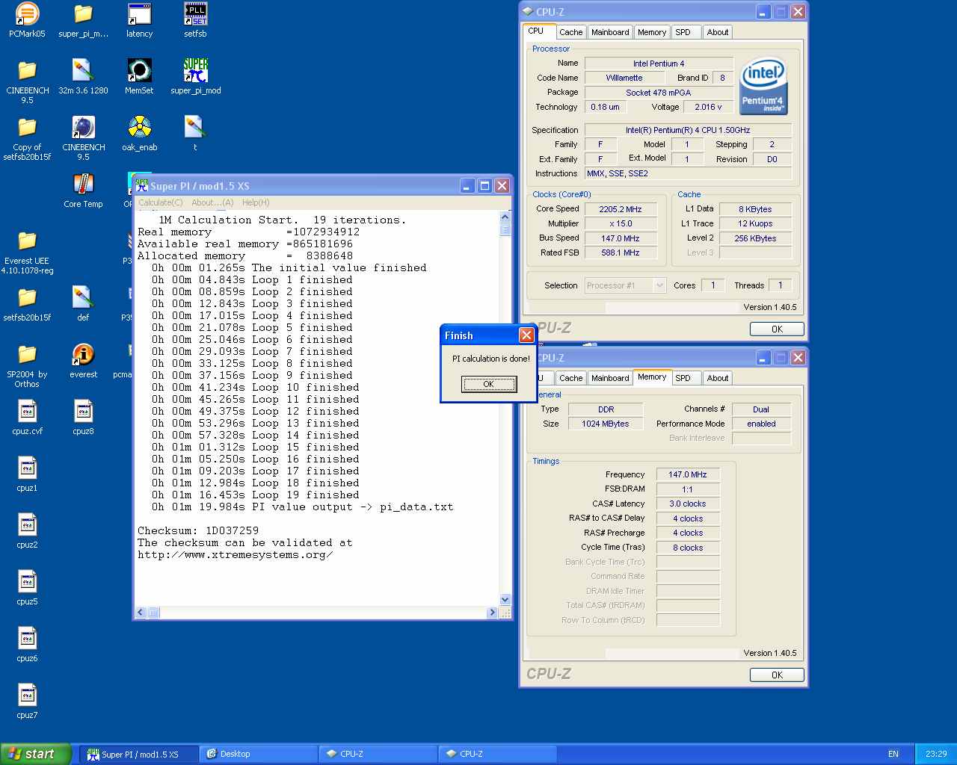Screen dimensions: 957x765
Task: Switch to Cache tab in bottom CPU-Z window
Action: click(x=570, y=378)
